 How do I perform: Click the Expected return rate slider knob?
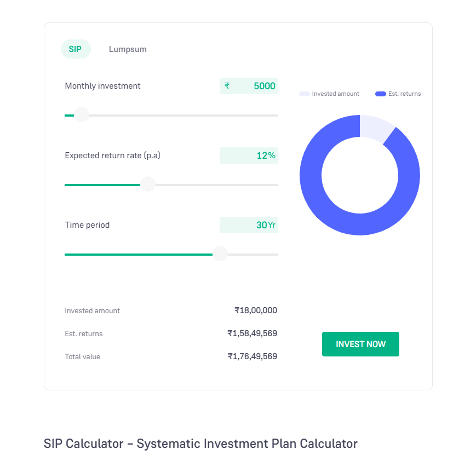[148, 185]
